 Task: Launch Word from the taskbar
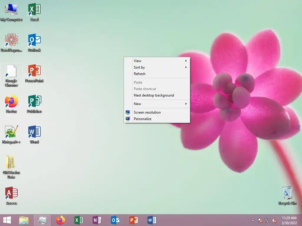(x=152, y=220)
